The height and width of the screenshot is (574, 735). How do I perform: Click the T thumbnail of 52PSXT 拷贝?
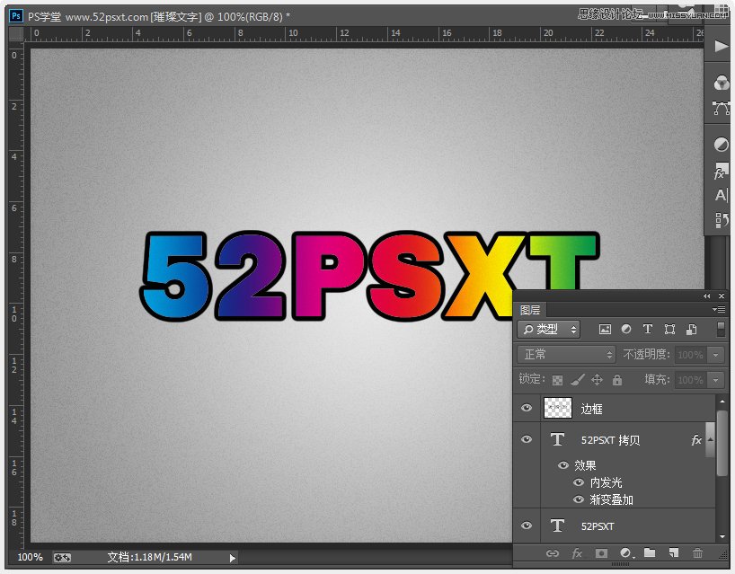[557, 439]
